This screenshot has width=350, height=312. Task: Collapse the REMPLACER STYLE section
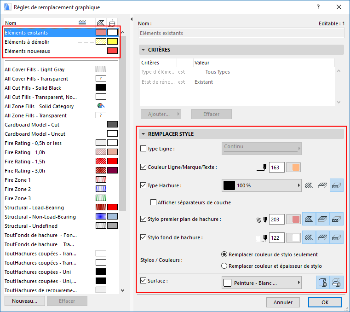[x=143, y=134]
